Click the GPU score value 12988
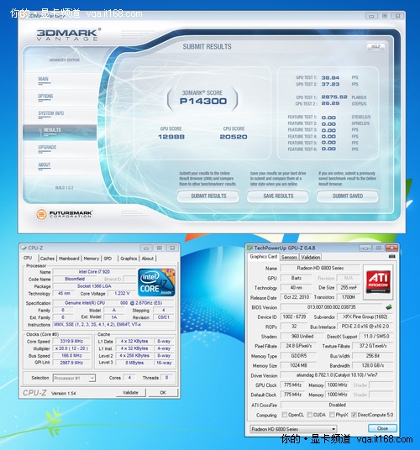 (x=171, y=137)
